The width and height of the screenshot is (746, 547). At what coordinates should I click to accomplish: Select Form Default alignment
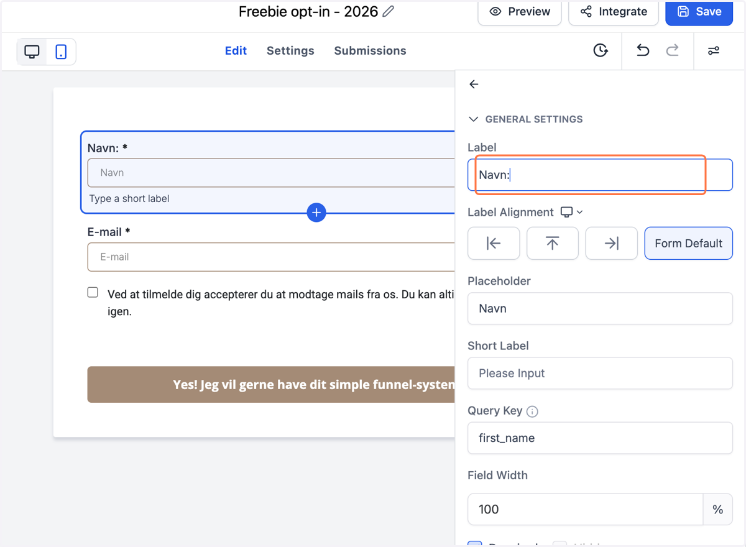tap(689, 243)
